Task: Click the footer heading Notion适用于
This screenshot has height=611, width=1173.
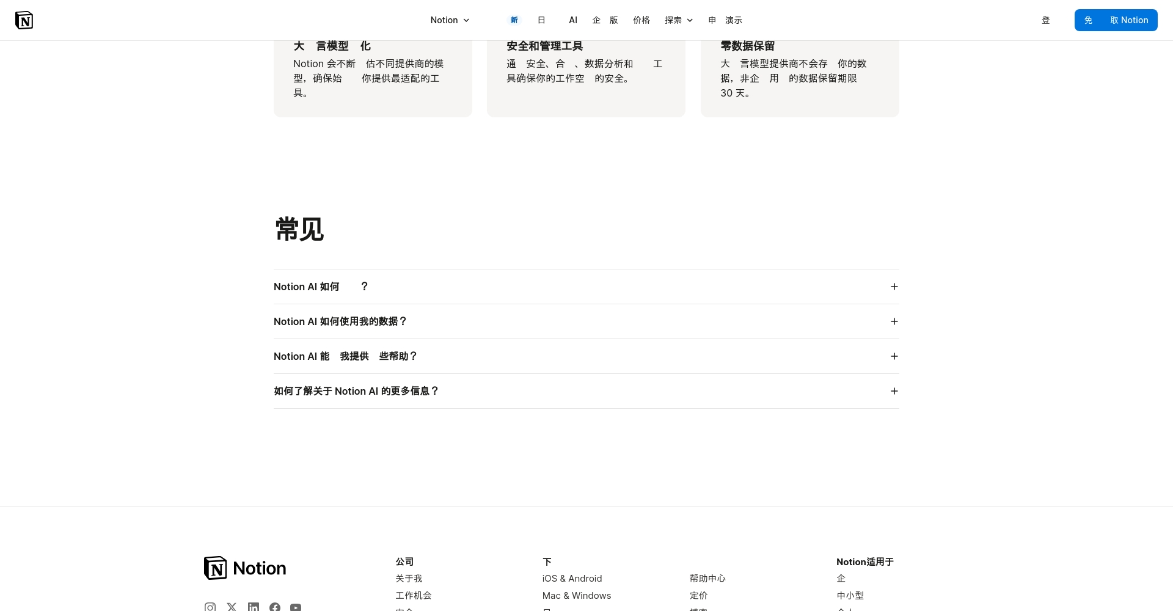Action: [x=865, y=562]
